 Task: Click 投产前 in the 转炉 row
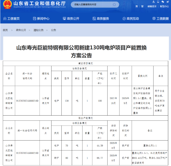click(x=126, y=158)
